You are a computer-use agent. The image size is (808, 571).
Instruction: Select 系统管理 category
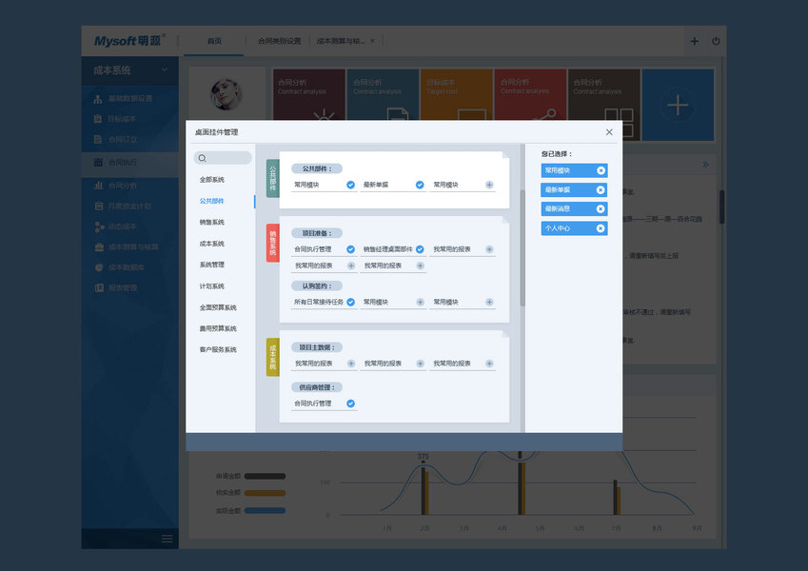tap(212, 265)
